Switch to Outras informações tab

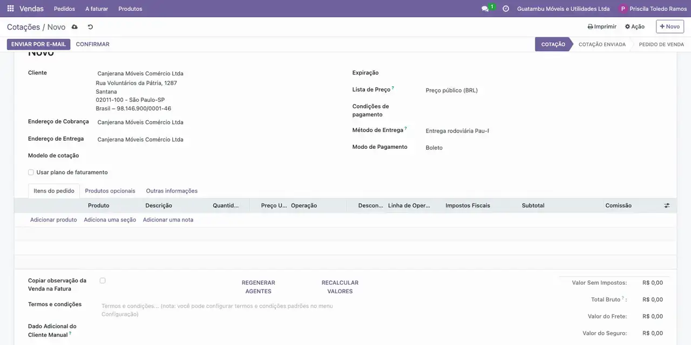[172, 191]
